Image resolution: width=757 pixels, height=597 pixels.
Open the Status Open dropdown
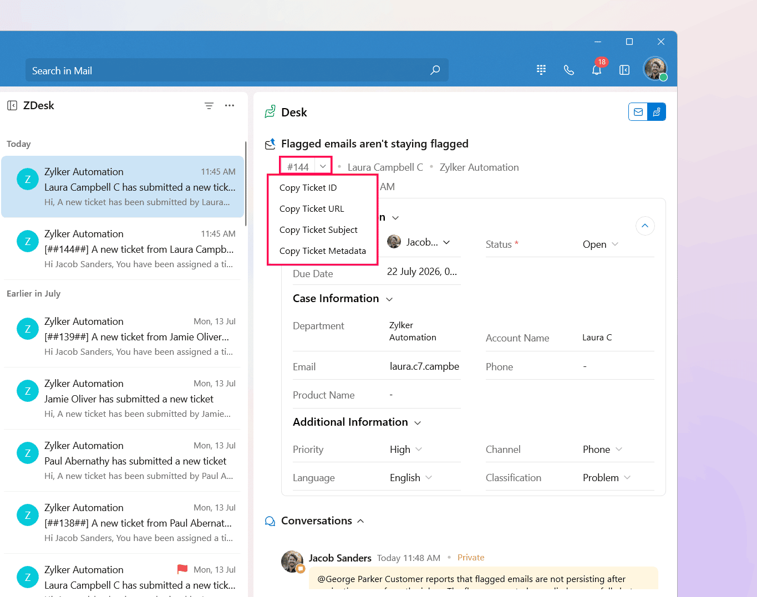(614, 244)
